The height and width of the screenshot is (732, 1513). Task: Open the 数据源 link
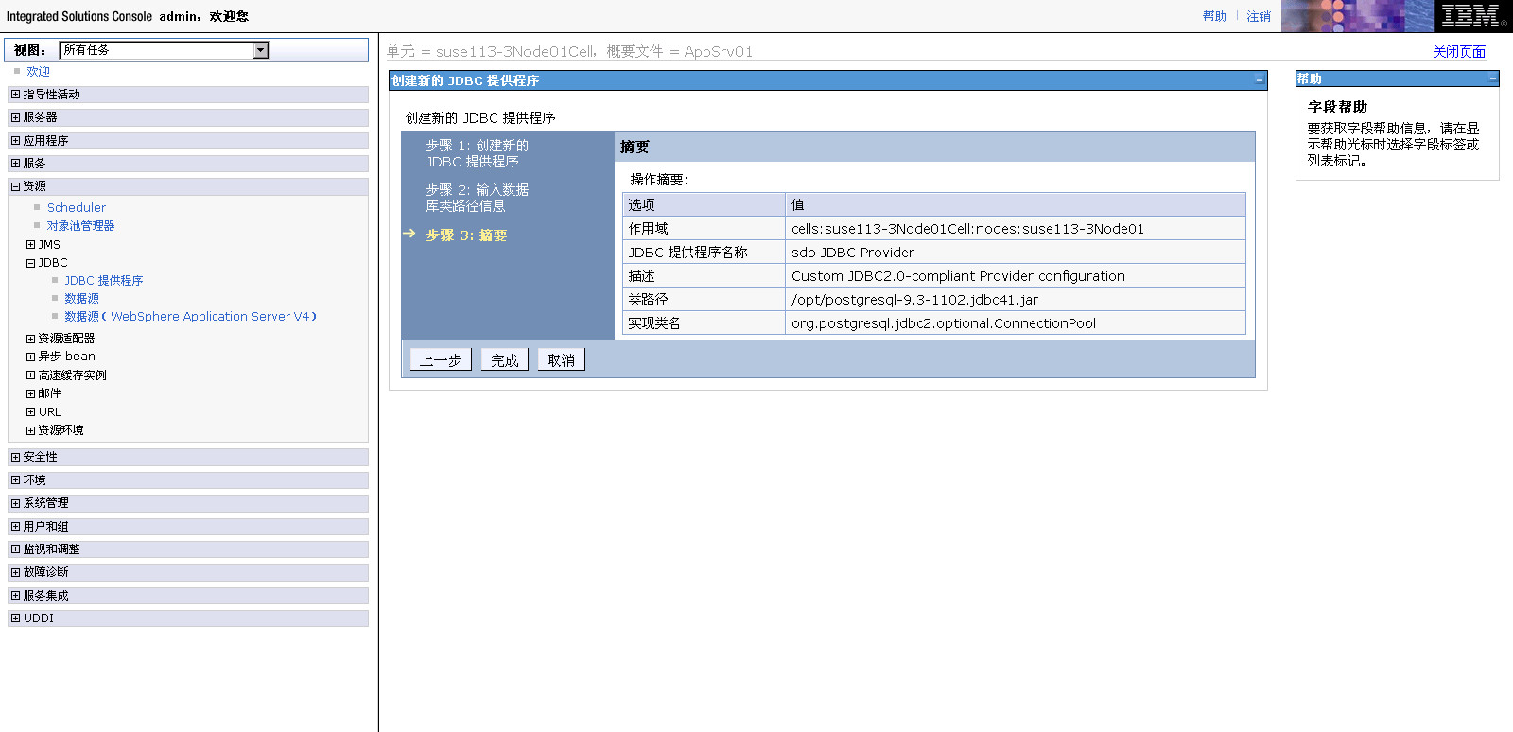[x=81, y=299]
